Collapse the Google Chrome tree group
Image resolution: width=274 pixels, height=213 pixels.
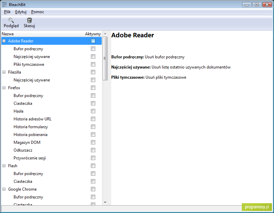pyautogui.click(x=4, y=189)
